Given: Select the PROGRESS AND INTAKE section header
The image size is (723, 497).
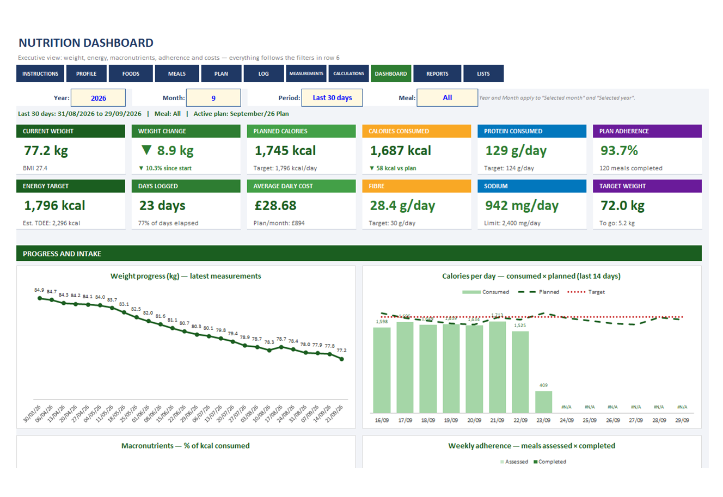Looking at the screenshot, I should [359, 254].
